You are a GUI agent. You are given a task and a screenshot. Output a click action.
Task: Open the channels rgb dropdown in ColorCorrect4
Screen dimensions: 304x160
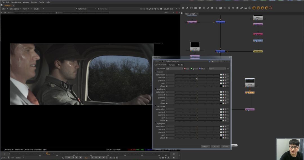point(175,68)
